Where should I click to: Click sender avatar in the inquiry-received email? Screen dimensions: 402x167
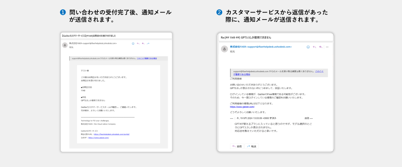(x=64, y=45)
